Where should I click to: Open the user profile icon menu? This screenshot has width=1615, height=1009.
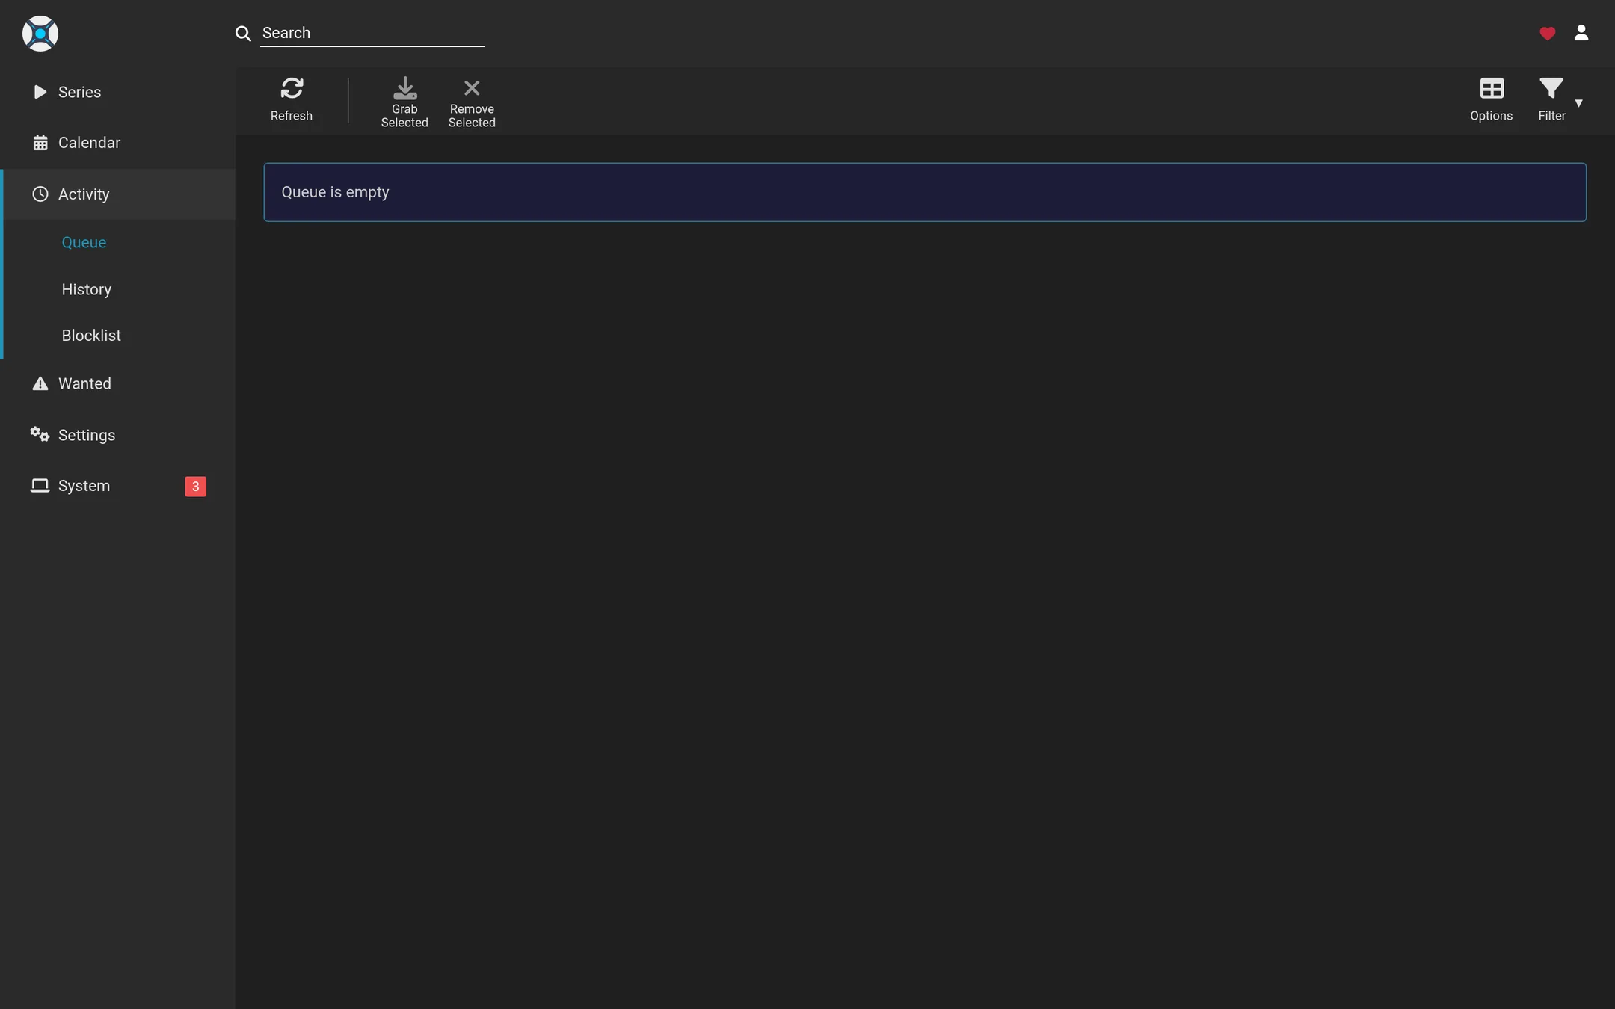(x=1581, y=33)
